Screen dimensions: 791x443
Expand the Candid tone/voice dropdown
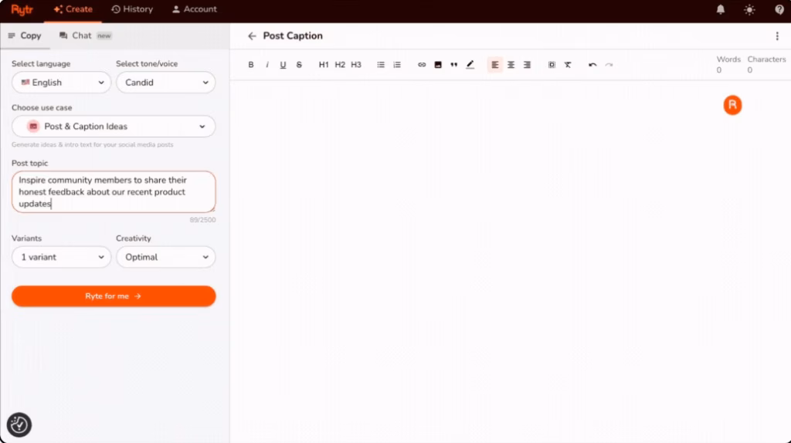(x=165, y=83)
